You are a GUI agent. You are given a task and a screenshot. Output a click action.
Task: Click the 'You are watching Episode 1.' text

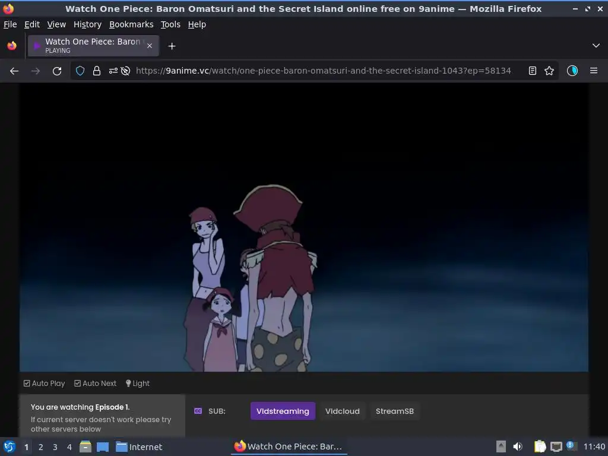click(x=80, y=407)
